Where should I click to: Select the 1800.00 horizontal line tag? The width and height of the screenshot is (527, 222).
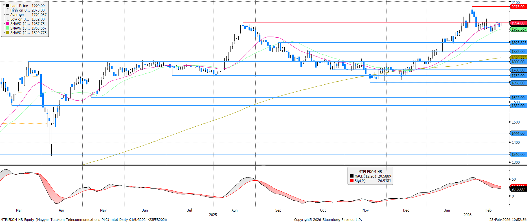pyautogui.click(x=518, y=62)
